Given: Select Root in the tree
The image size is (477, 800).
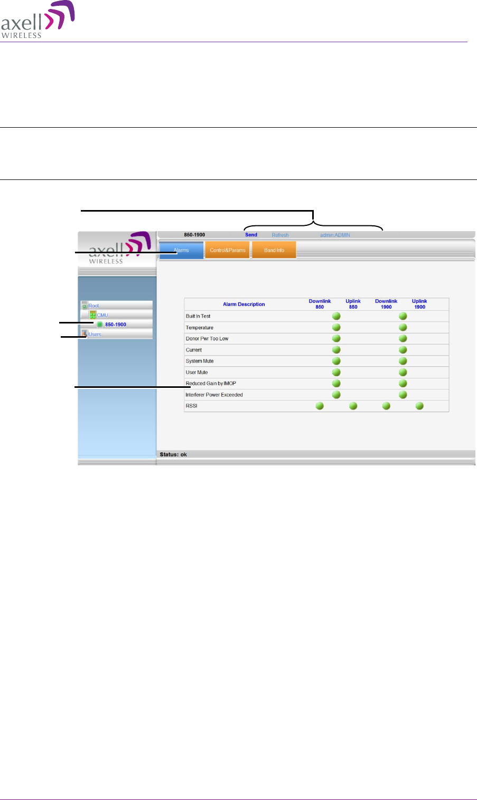Looking at the screenshot, I should tap(93, 306).
